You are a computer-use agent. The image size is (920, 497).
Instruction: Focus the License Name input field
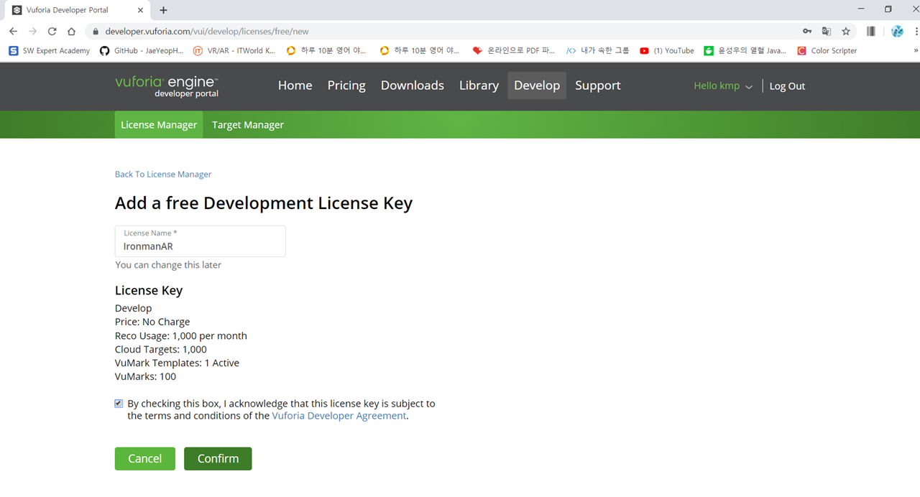201,241
